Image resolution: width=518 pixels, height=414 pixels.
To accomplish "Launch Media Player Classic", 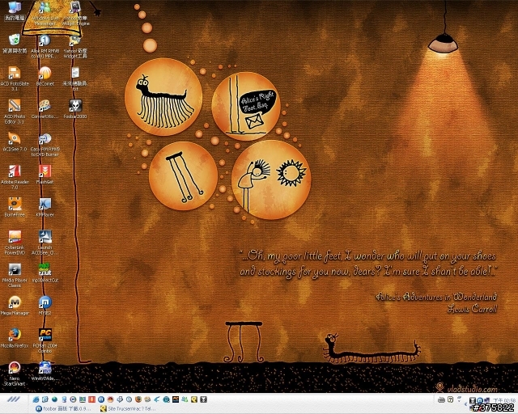I will (15, 276).
